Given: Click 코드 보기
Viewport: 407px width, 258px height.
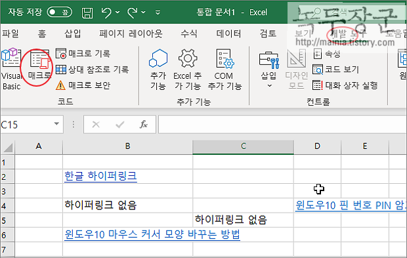Looking at the screenshot, I should click(x=336, y=70).
